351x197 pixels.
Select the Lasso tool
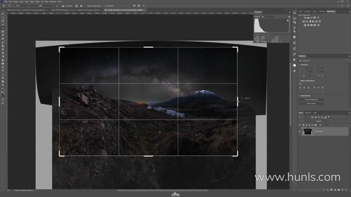(3, 21)
